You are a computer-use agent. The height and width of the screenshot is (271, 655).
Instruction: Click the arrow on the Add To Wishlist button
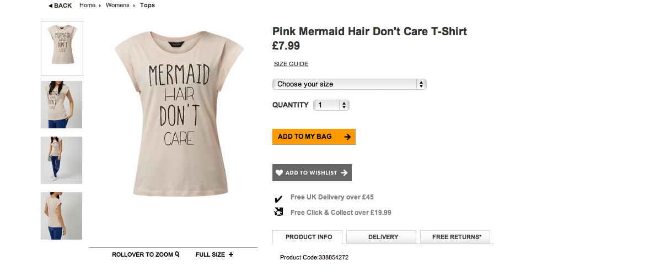(344, 173)
